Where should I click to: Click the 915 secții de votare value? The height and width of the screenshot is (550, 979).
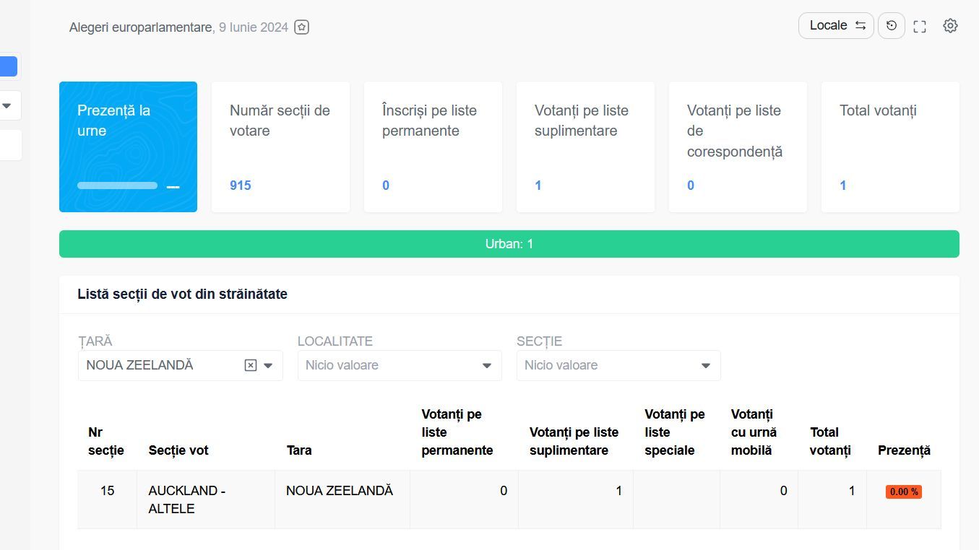(x=240, y=185)
